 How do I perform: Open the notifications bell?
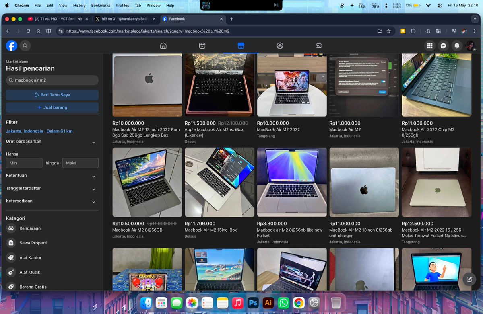[x=456, y=46]
